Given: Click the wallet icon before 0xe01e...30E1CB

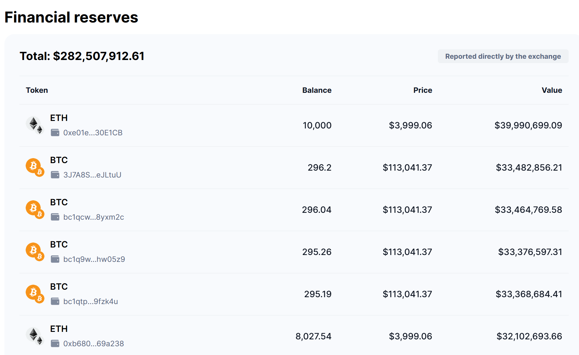Looking at the screenshot, I should 55,132.
